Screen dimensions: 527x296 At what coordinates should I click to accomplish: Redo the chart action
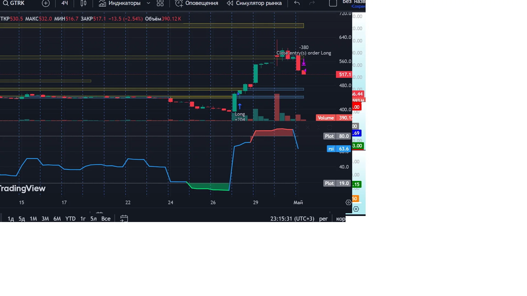click(x=312, y=3)
